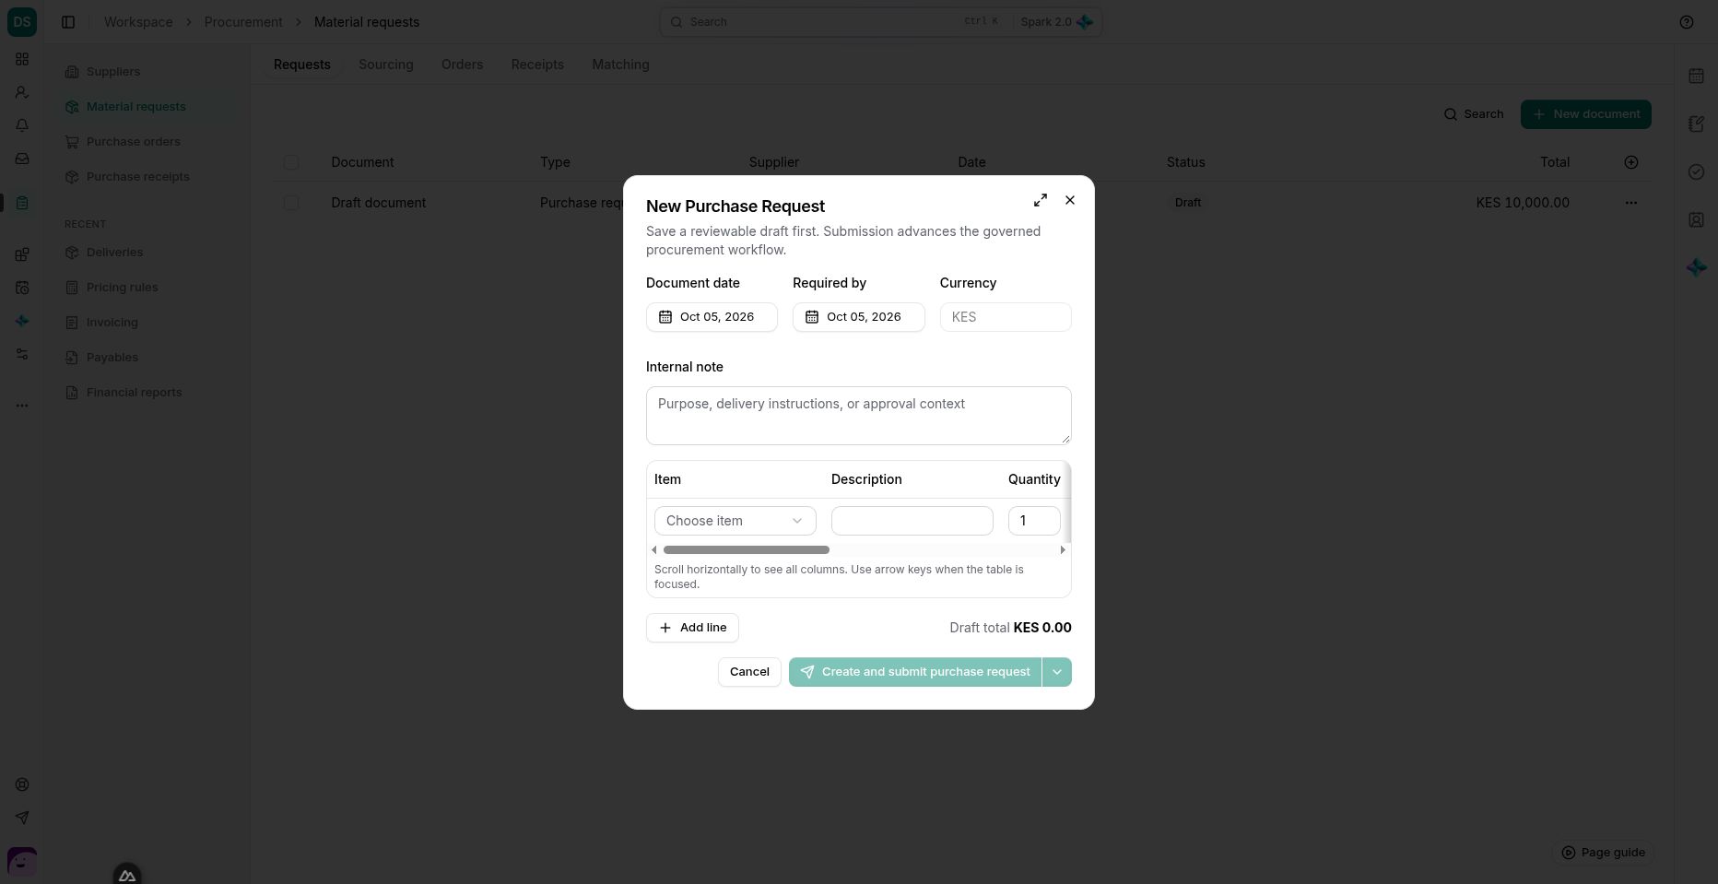Open the contacts icon in the right rail
The height and width of the screenshot is (884, 1718).
point(1696,219)
